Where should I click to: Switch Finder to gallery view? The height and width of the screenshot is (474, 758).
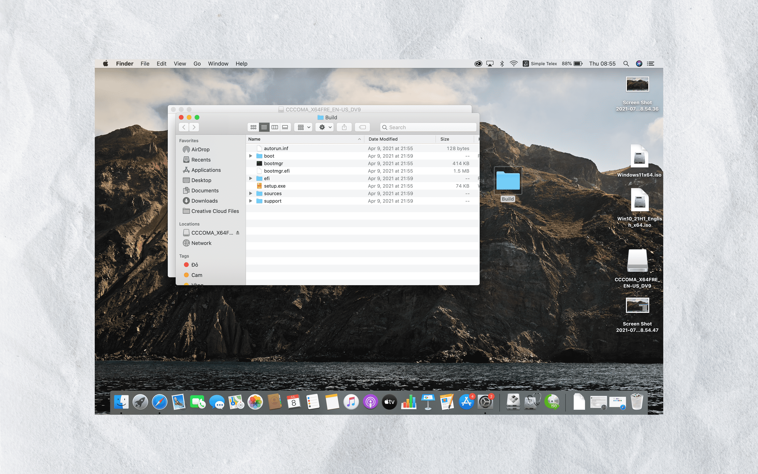[x=285, y=127]
